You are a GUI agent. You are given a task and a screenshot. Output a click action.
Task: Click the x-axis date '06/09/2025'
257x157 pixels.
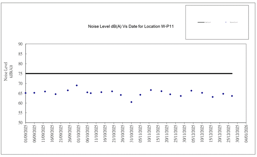pos(35,134)
